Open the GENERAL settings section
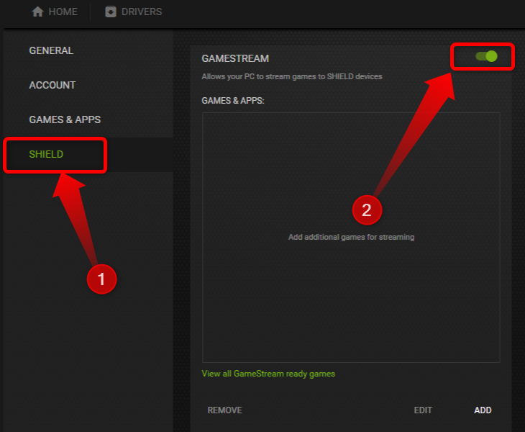Image resolution: width=525 pixels, height=432 pixels. click(x=51, y=50)
